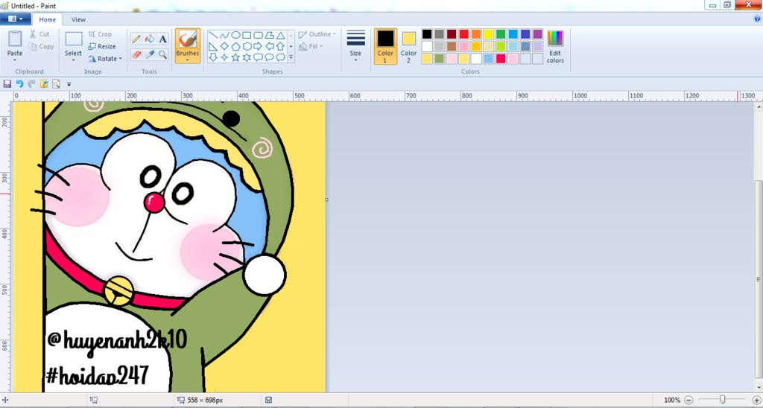Choose the Line shape
Image resolution: width=763 pixels, height=408 pixels.
[213, 36]
